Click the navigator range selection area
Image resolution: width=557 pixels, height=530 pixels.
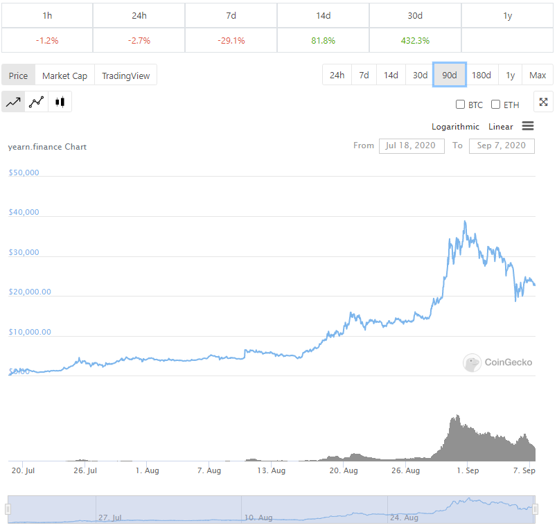272,509
